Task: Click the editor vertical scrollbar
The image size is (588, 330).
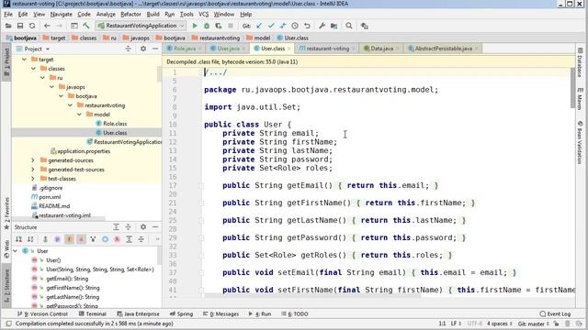Action: pos(572,88)
